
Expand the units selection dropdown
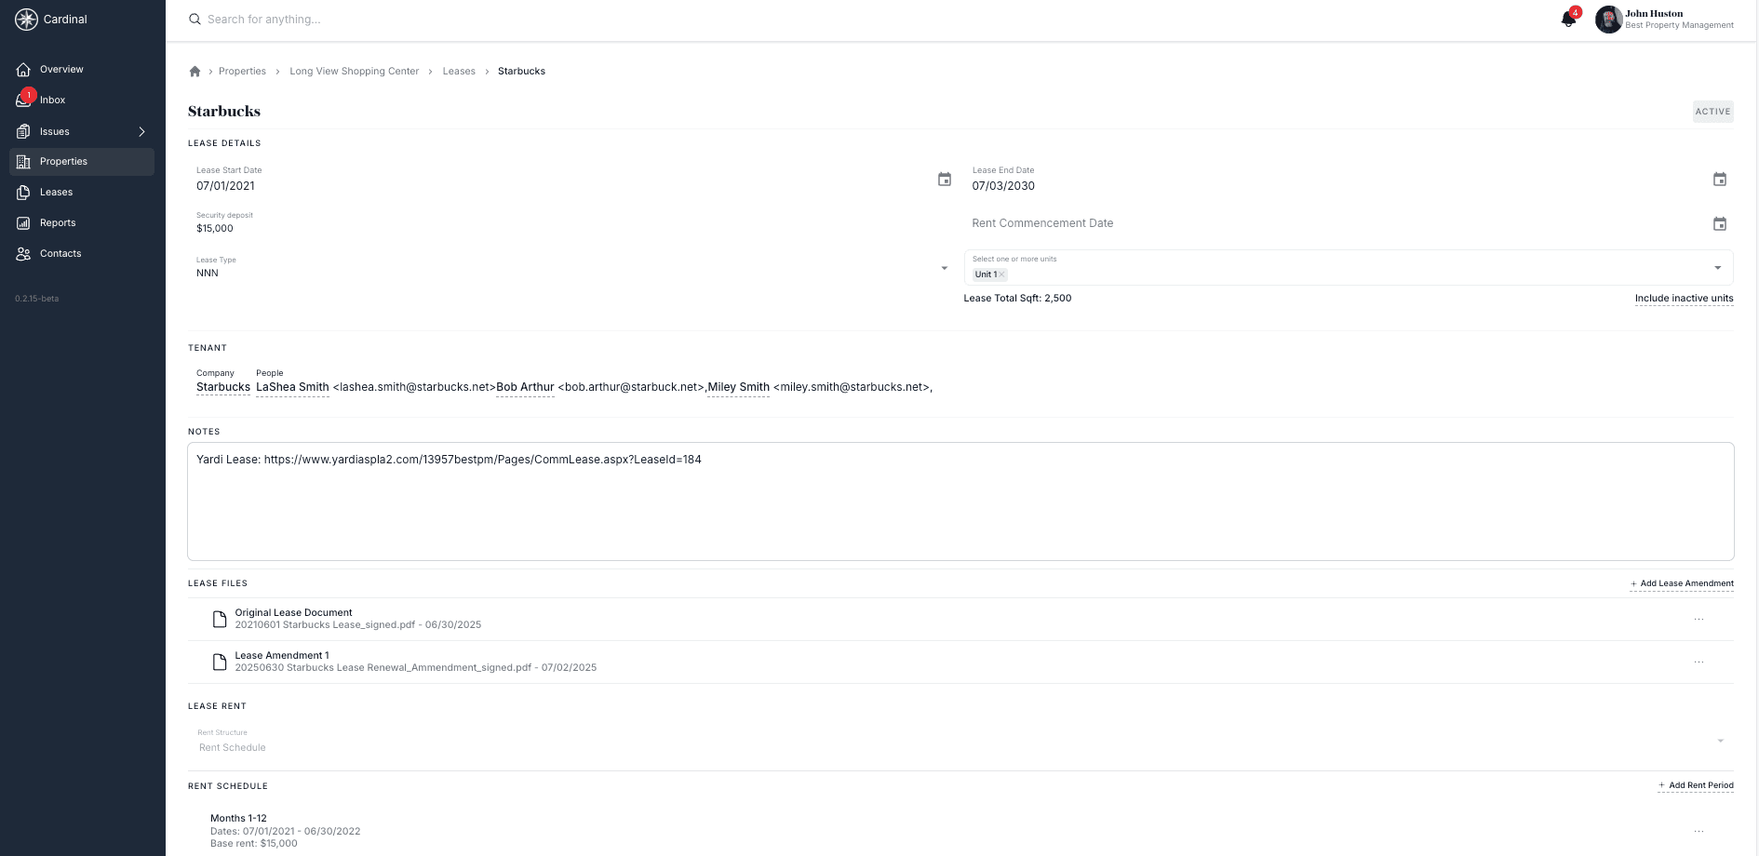(1718, 267)
